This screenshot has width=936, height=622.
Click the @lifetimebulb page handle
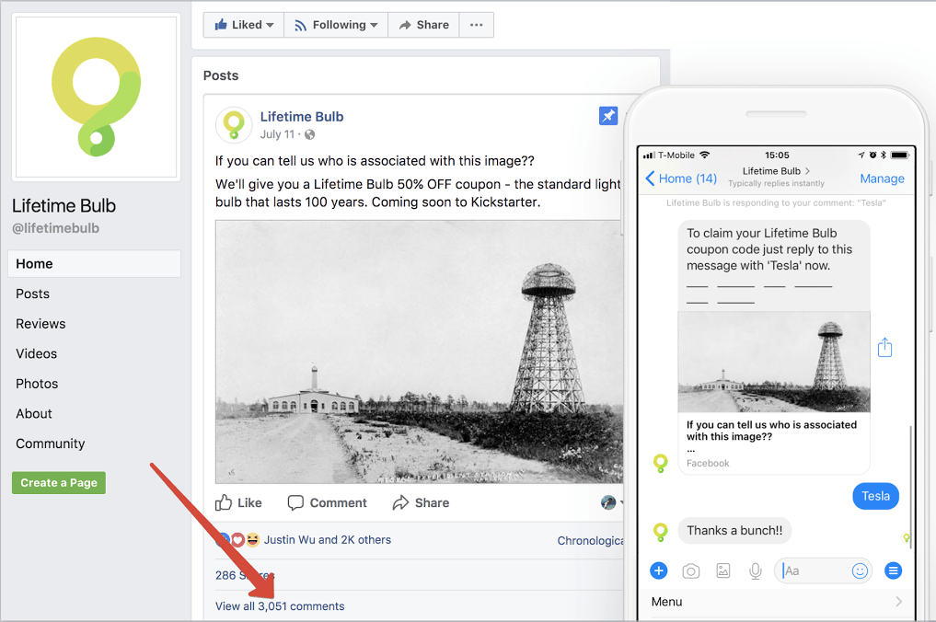(56, 228)
